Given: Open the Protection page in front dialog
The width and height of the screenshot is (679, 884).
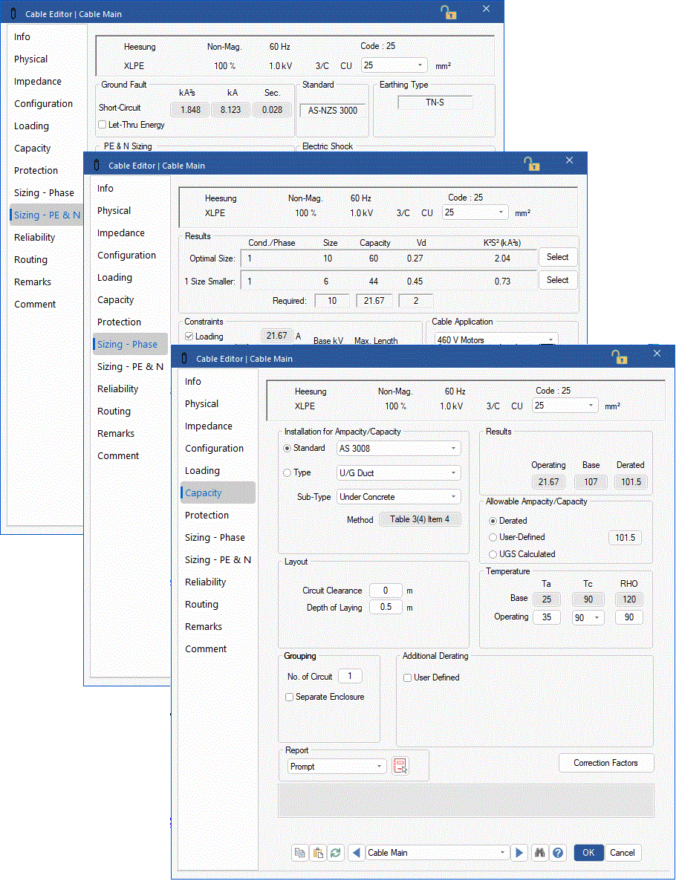Looking at the screenshot, I should [x=207, y=515].
